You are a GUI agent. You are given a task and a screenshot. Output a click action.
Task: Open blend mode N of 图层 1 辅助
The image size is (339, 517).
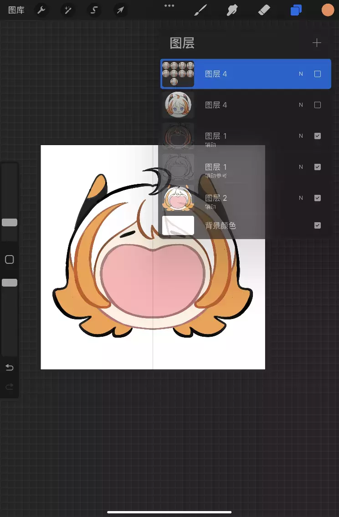[x=301, y=136]
